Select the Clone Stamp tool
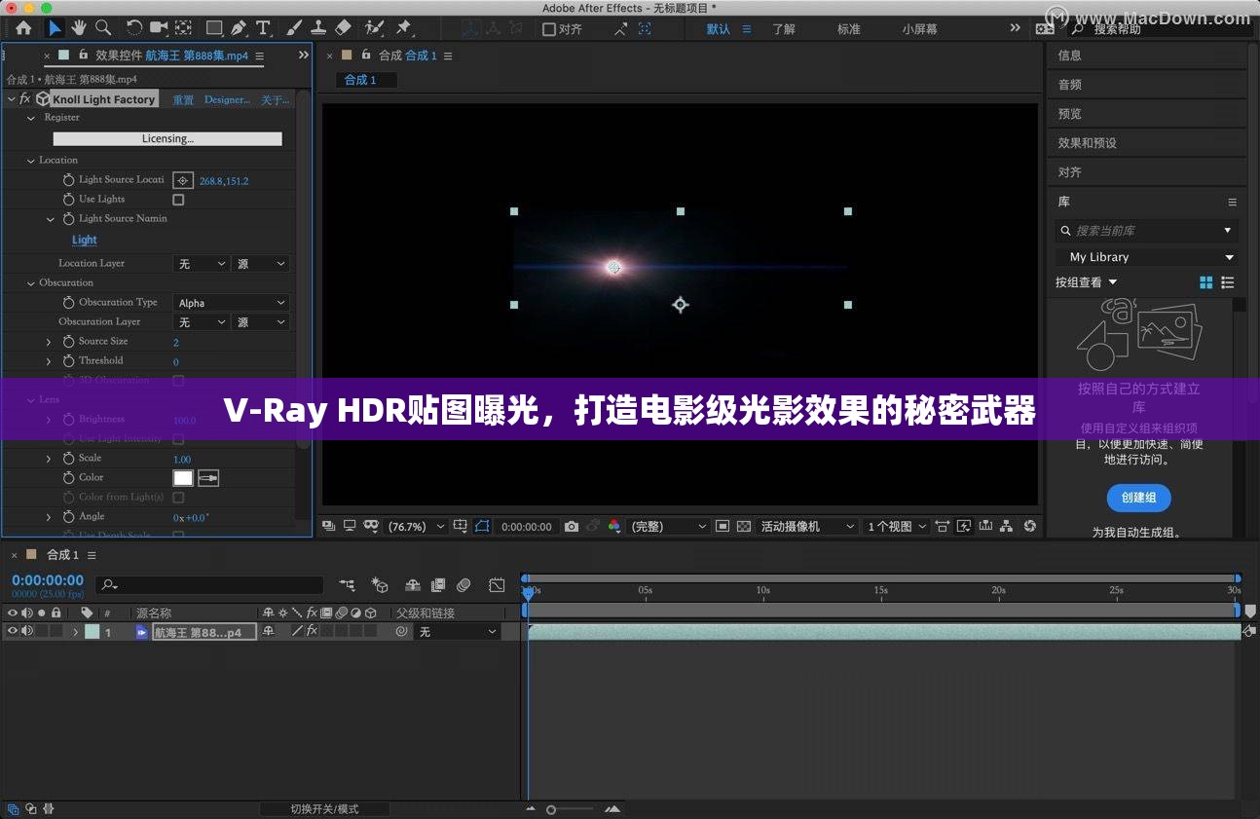Screen dimensions: 1260x819 click(x=318, y=28)
